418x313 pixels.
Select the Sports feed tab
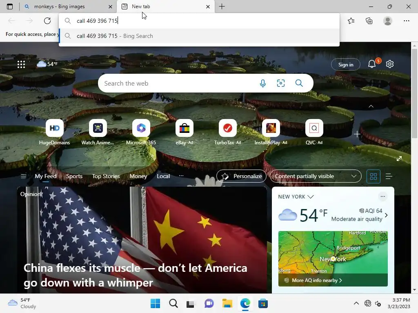click(x=74, y=176)
